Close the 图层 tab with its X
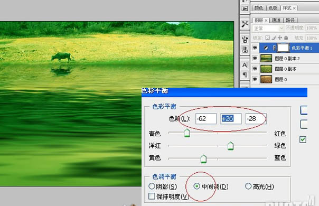 266,21
